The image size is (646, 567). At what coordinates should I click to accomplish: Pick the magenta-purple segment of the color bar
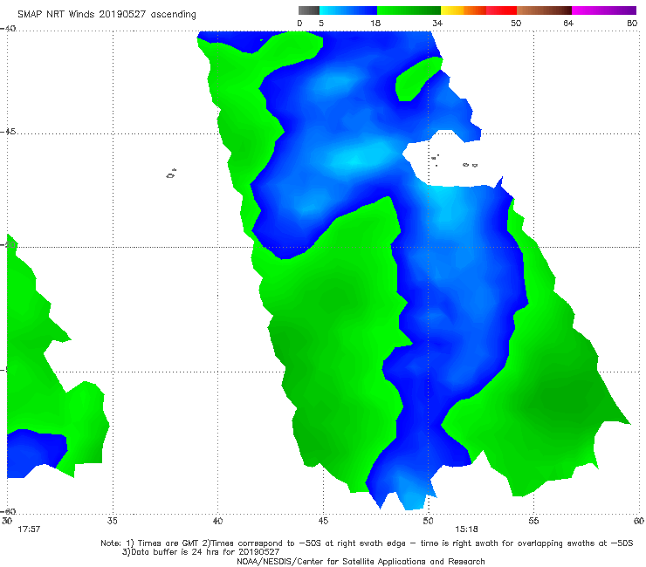(x=604, y=10)
